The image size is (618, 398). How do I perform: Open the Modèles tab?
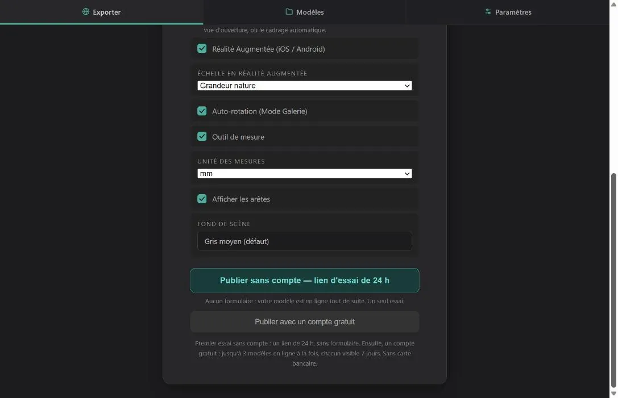[305, 12]
